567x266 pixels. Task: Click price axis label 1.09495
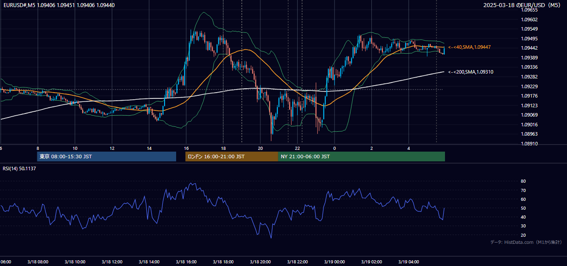coord(529,39)
